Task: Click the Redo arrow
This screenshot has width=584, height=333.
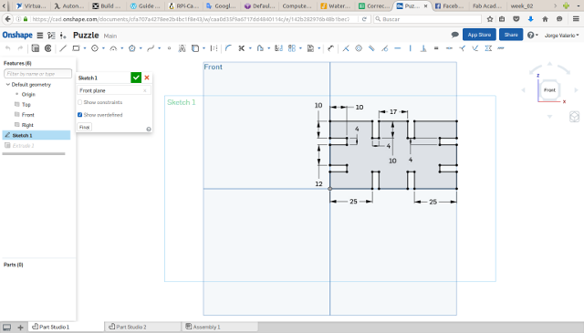Action: 20,48
